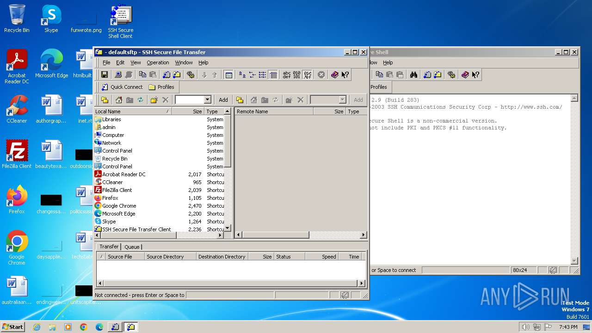592x333 pixels.
Task: Open the local path dropdown arrow
Action: [207, 100]
